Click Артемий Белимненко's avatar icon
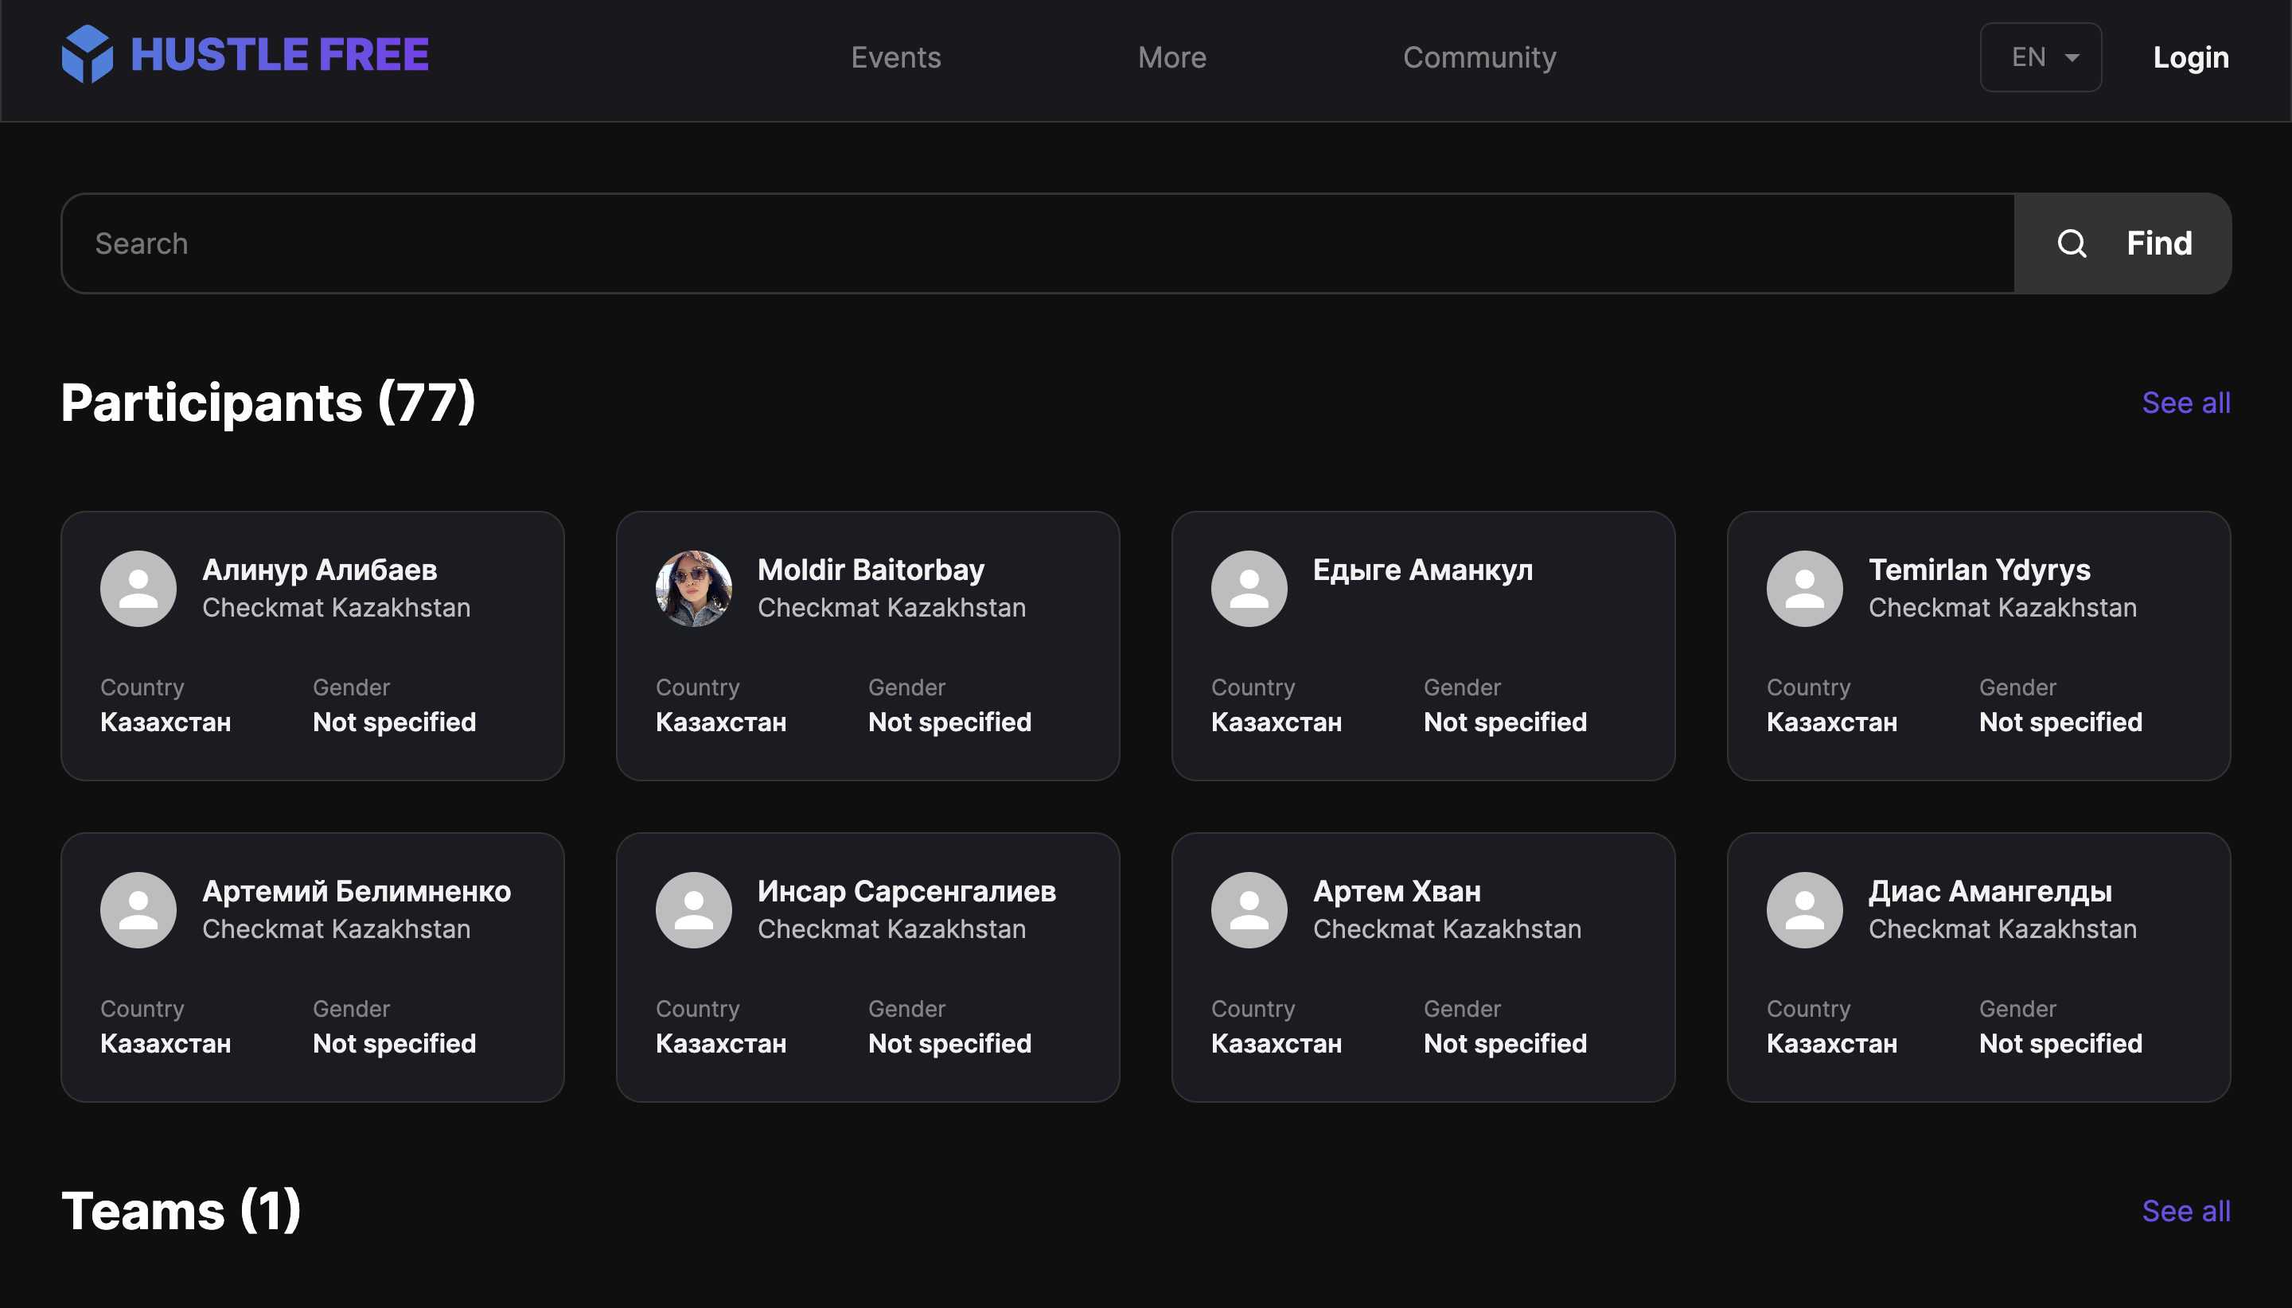 (x=139, y=909)
